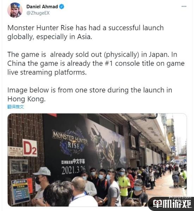194x211 pixels.
Task: Click the pc.07073.com watermark text
Action: coord(180,197)
